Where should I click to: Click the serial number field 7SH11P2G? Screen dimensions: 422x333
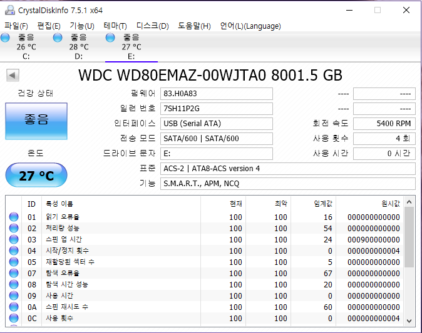217,109
